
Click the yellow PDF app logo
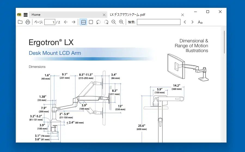pyautogui.click(x=19, y=15)
